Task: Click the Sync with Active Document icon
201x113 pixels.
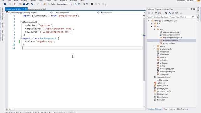Action: coord(166,13)
